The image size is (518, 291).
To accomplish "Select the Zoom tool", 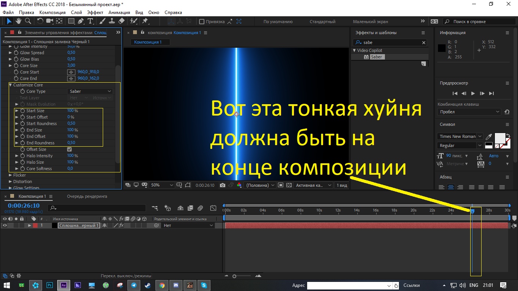I will click(x=28, y=21).
